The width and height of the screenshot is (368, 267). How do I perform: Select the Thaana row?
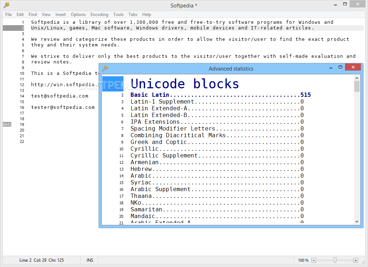pyautogui.click(x=217, y=196)
